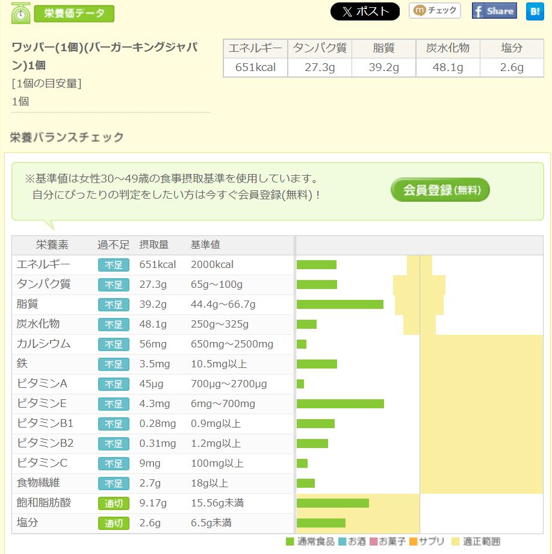Click the scale icon beside 栄養価データ

tap(21, 13)
